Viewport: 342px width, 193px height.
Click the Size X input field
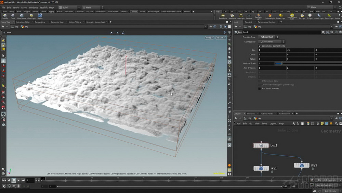point(272,50)
